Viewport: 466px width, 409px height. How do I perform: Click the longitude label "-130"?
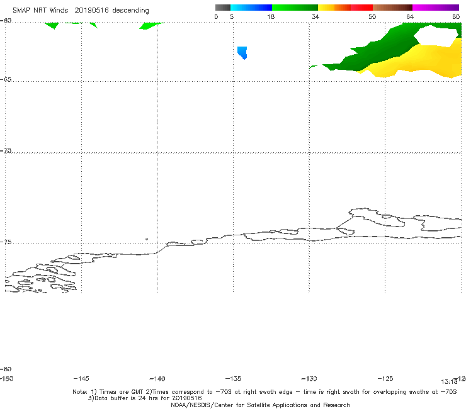click(x=309, y=379)
